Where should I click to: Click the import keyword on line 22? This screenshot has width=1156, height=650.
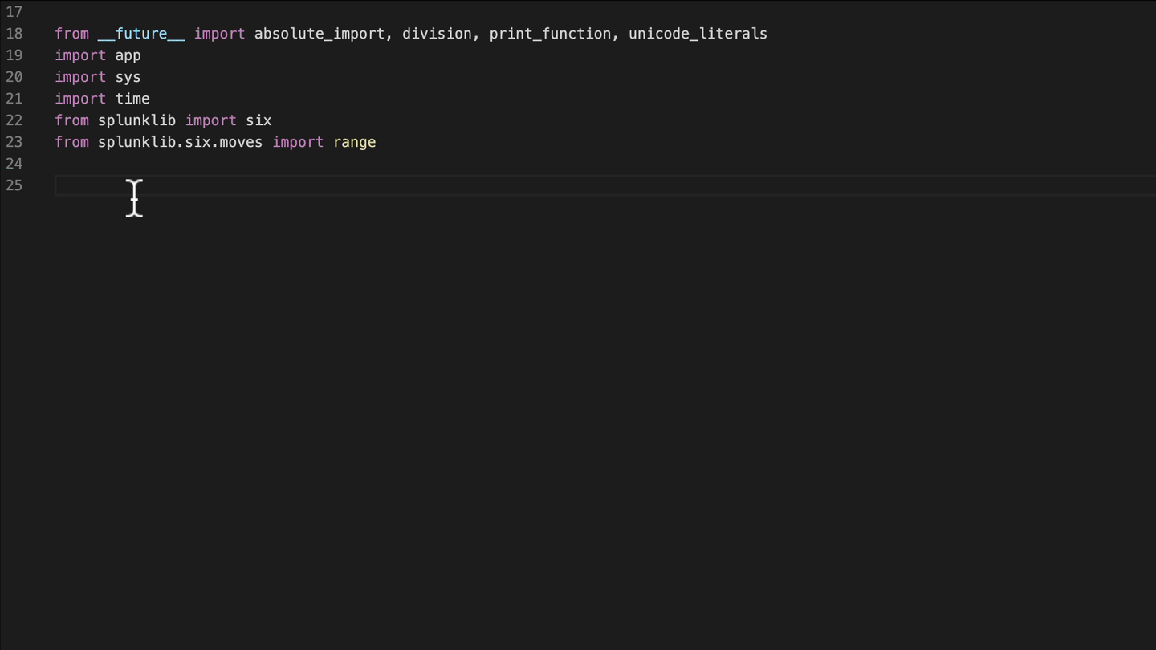(210, 120)
